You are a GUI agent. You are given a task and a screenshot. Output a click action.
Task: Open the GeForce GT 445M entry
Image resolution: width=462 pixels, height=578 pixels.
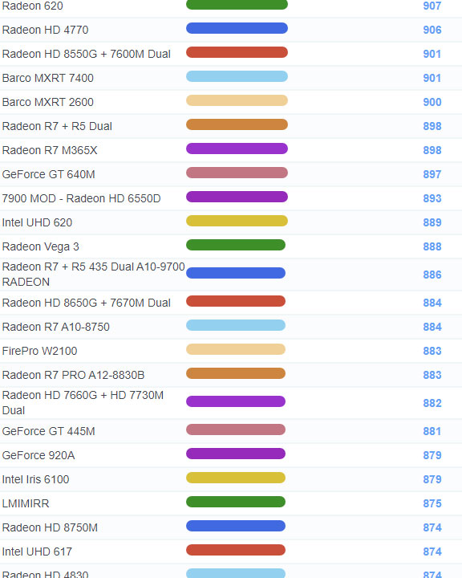tap(48, 431)
